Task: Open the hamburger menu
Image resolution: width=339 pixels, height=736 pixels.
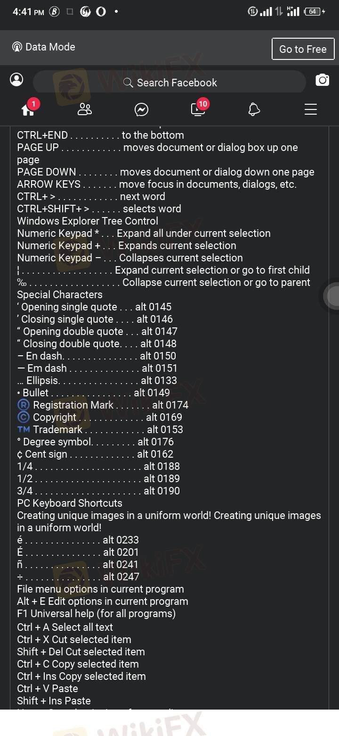Action: click(x=311, y=109)
